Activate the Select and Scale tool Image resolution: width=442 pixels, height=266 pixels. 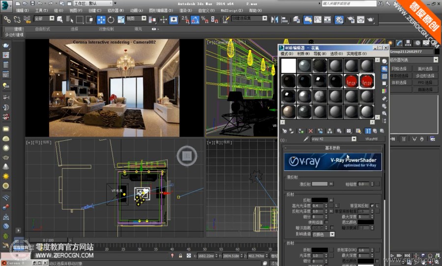tap(121, 20)
